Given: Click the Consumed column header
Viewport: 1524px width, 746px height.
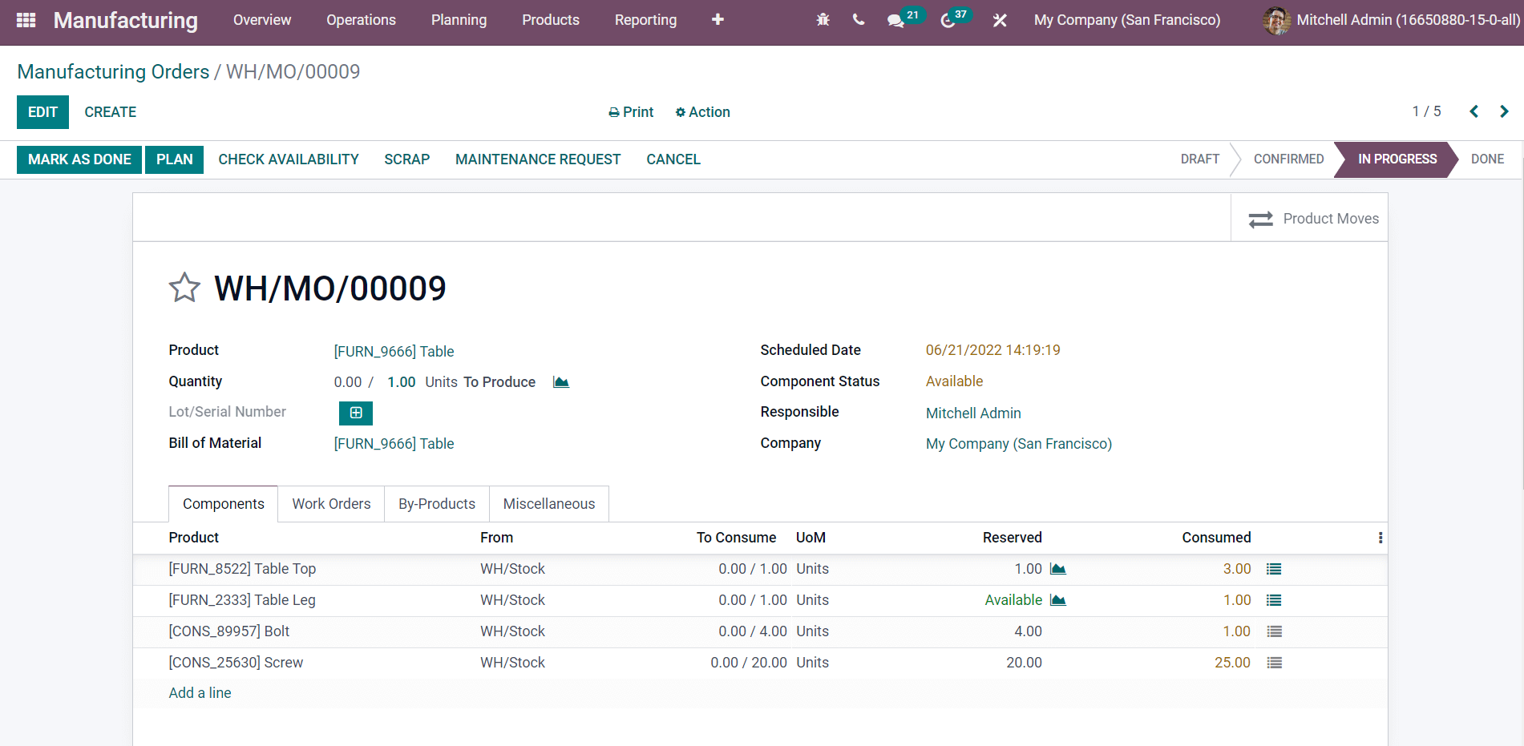Looking at the screenshot, I should coord(1216,538).
